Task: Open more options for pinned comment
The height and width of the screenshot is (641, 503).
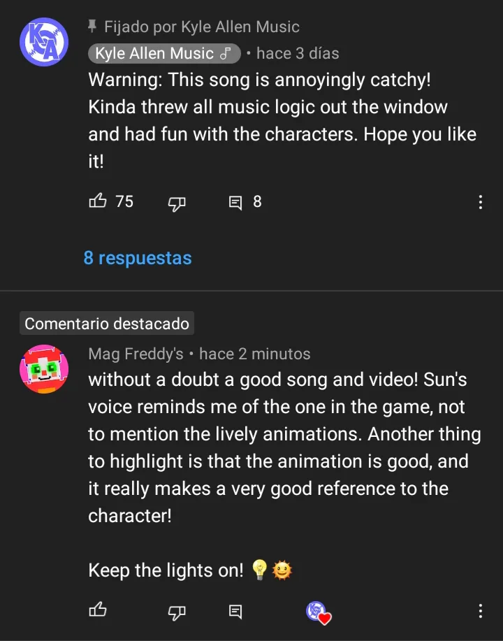Action: (480, 203)
